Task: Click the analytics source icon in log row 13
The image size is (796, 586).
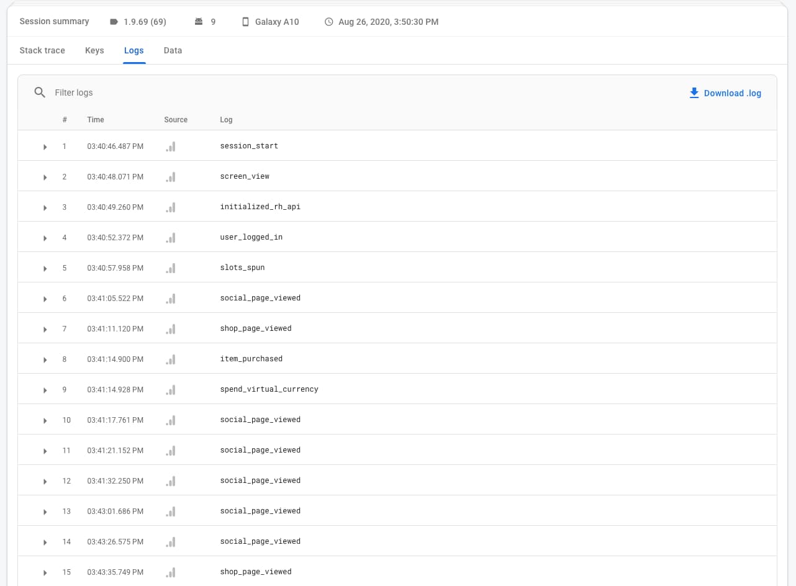Action: [171, 512]
